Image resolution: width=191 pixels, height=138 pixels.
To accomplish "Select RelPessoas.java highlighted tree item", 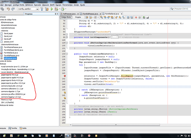I will click(10, 58).
